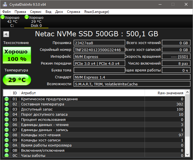Click the Атрибут column header
193x160 pixels.
[x=82, y=93]
